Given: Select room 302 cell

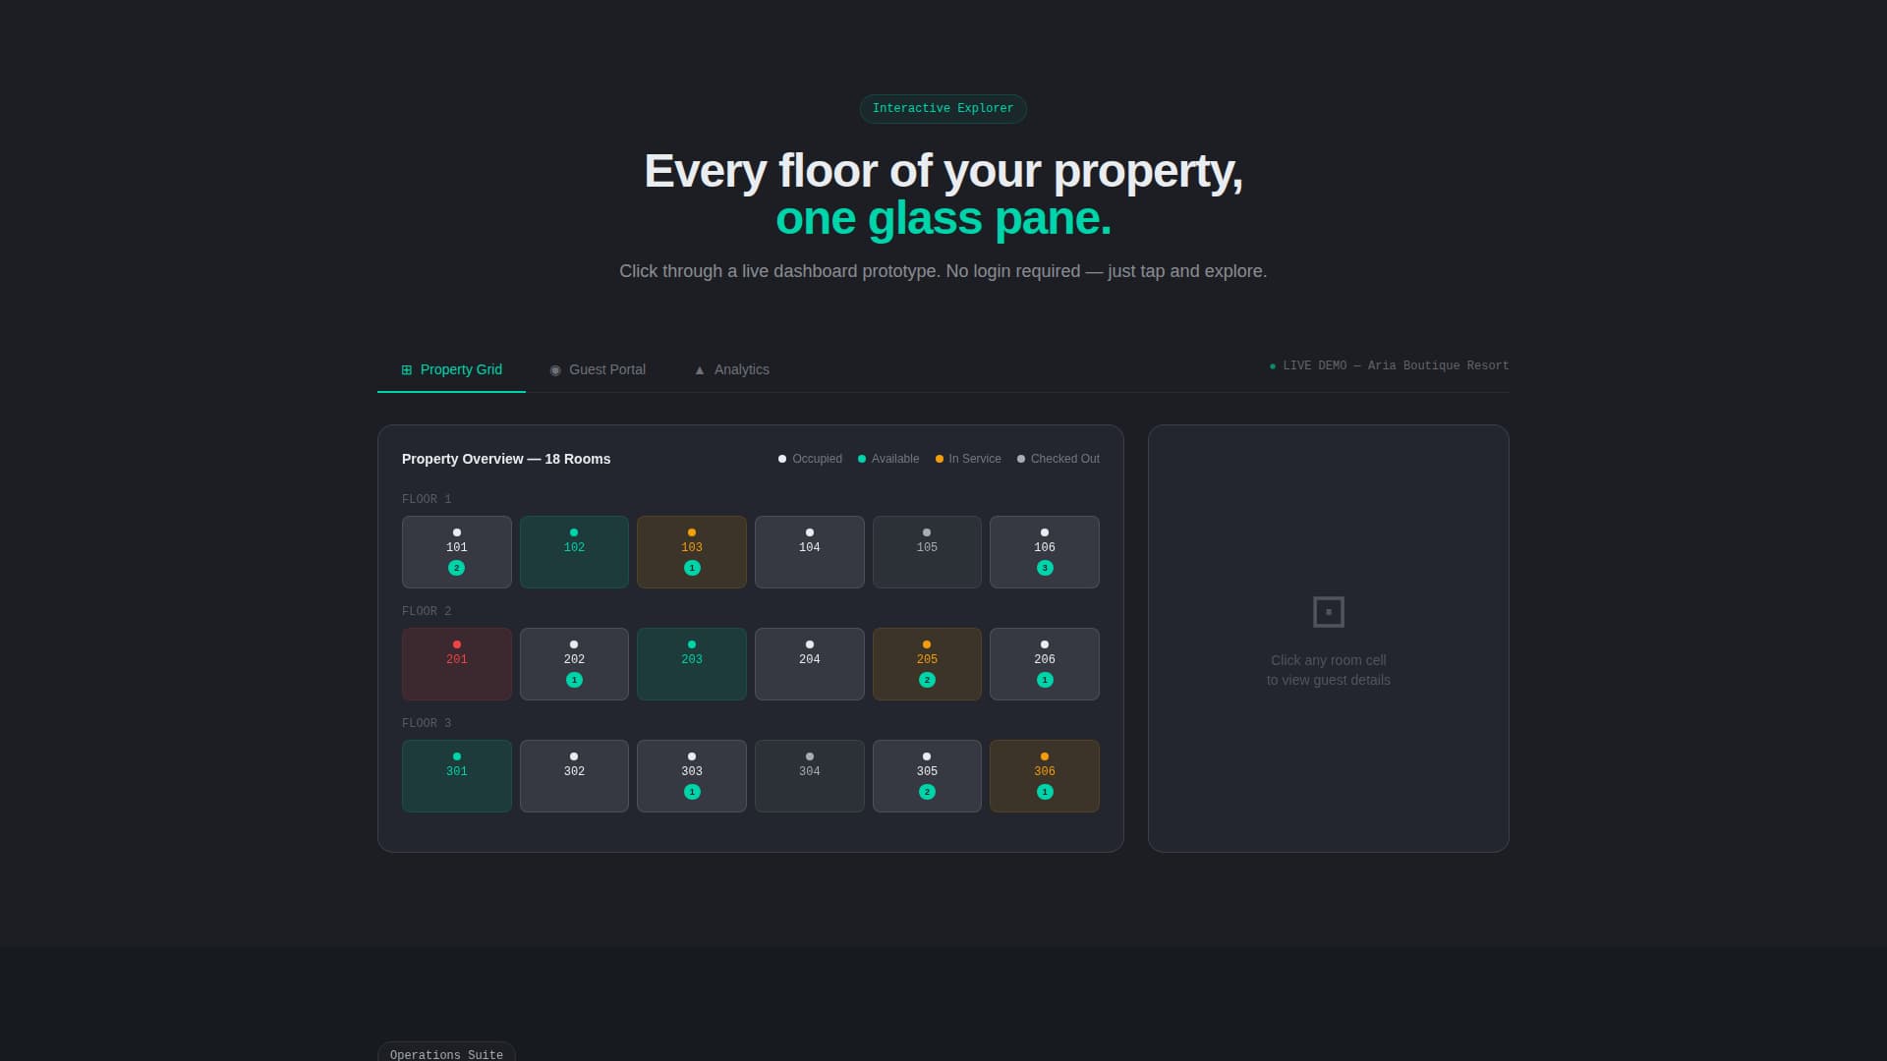Looking at the screenshot, I should coord(574,776).
